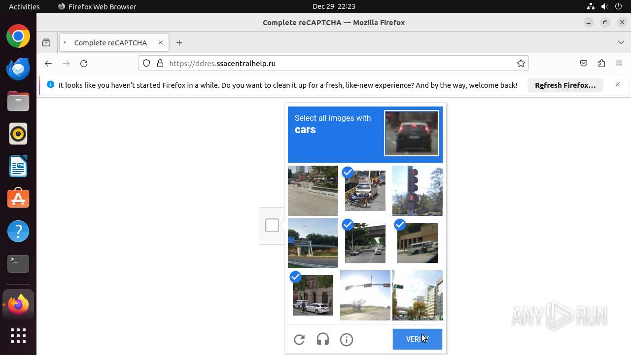Open Help from dock
The image size is (631, 355).
pyautogui.click(x=18, y=232)
